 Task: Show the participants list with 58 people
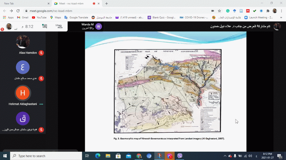[x=59, y=26]
